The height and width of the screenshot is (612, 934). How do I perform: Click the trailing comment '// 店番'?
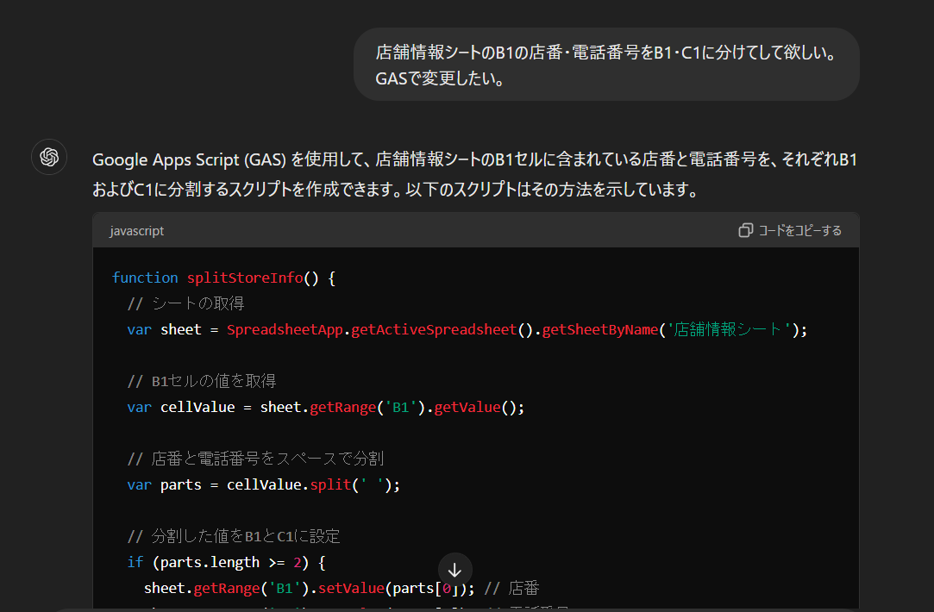click(x=511, y=588)
